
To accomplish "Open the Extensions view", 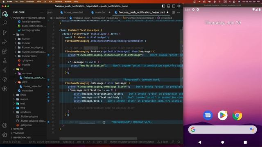I will [5, 51].
